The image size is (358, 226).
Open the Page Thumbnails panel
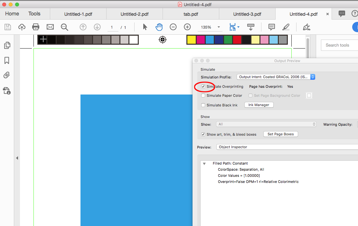coord(7,45)
